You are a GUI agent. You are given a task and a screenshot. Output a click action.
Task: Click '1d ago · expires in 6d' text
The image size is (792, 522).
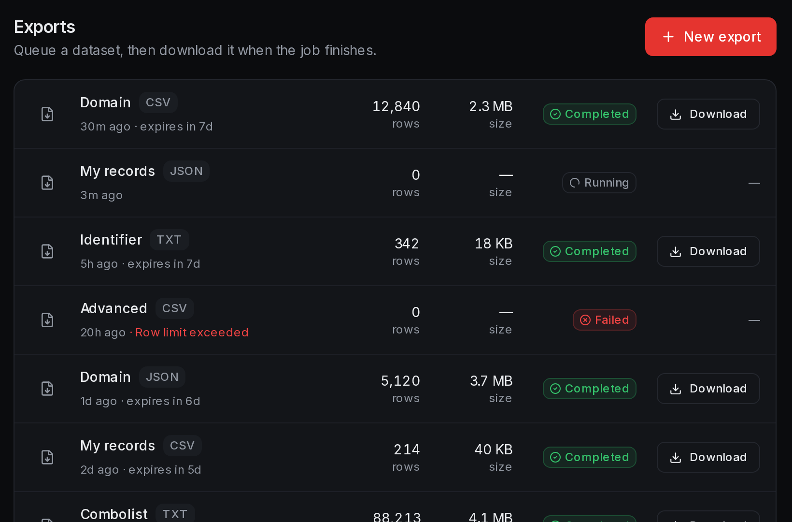tap(140, 401)
